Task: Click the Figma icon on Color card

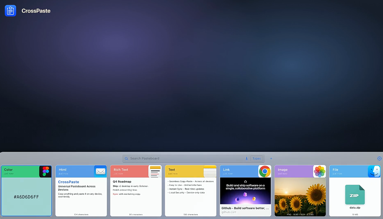Action: (x=46, y=172)
